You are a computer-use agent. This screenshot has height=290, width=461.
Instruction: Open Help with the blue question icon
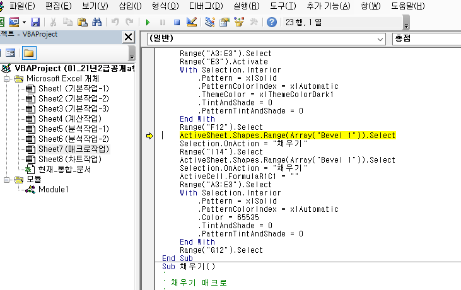coord(272,22)
